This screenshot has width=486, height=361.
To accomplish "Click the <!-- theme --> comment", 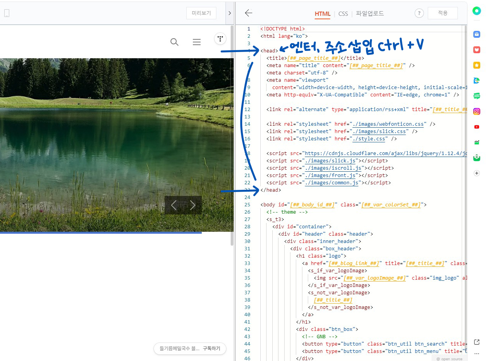I will [287, 212].
